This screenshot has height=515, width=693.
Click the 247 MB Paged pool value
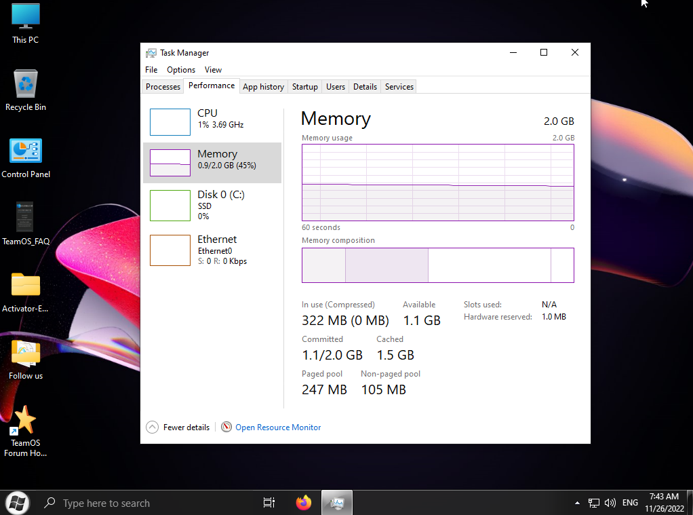pyautogui.click(x=324, y=389)
